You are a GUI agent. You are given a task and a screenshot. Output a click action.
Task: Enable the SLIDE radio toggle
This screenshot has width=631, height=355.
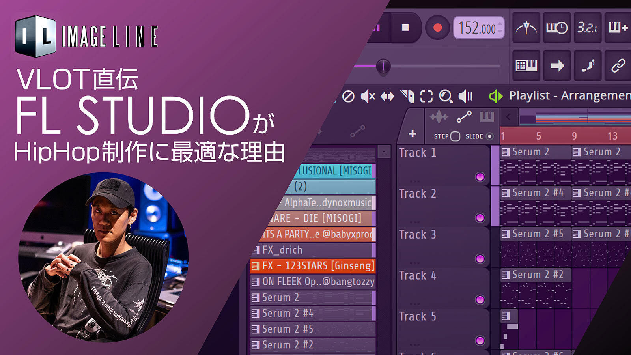pyautogui.click(x=489, y=136)
